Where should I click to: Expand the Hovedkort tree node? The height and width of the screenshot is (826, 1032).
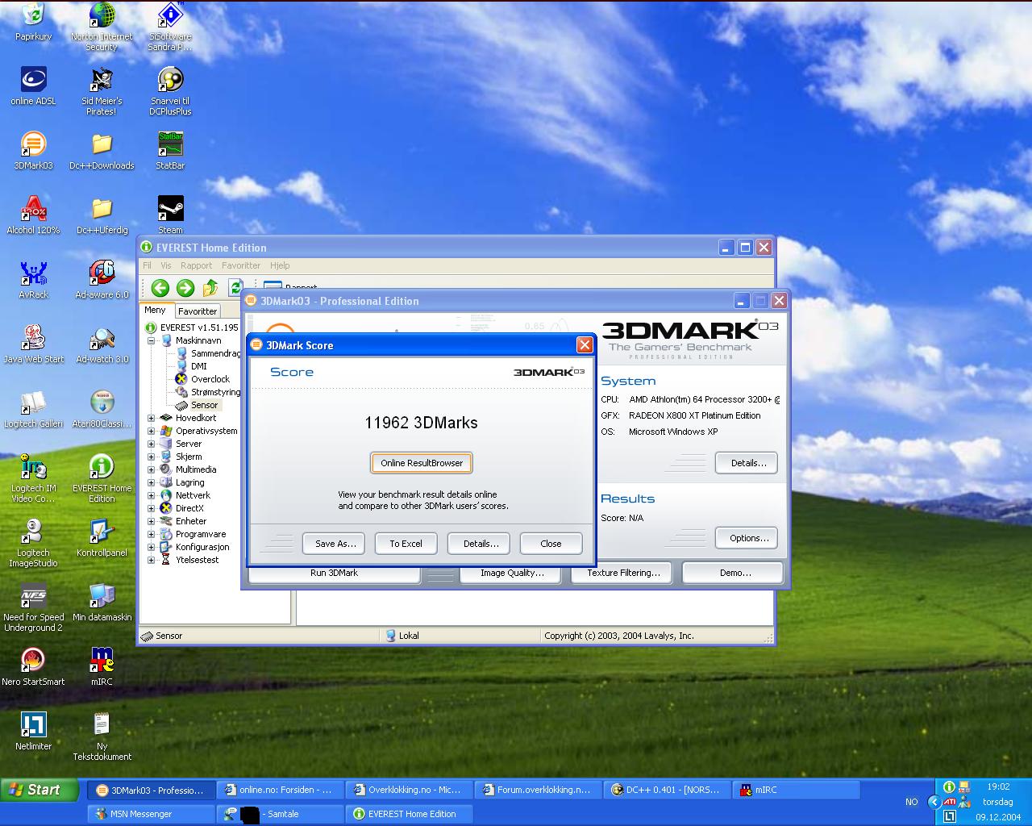151,418
